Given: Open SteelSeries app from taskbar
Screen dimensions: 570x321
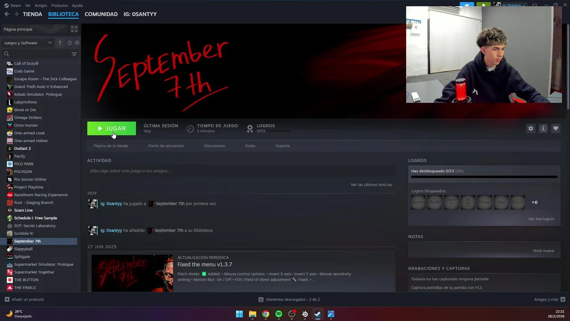Looking at the screenshot, I should [x=305, y=314].
